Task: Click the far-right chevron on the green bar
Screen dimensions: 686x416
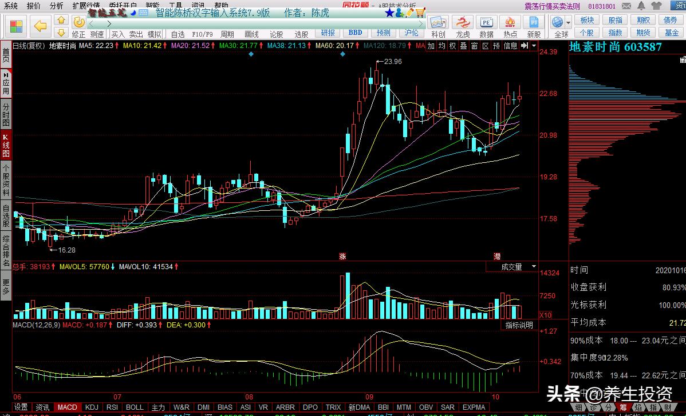Action: pyautogui.click(x=420, y=23)
